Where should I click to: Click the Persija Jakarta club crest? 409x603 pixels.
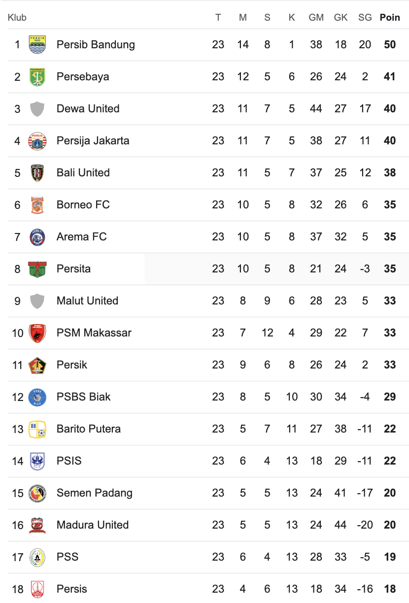(x=37, y=141)
